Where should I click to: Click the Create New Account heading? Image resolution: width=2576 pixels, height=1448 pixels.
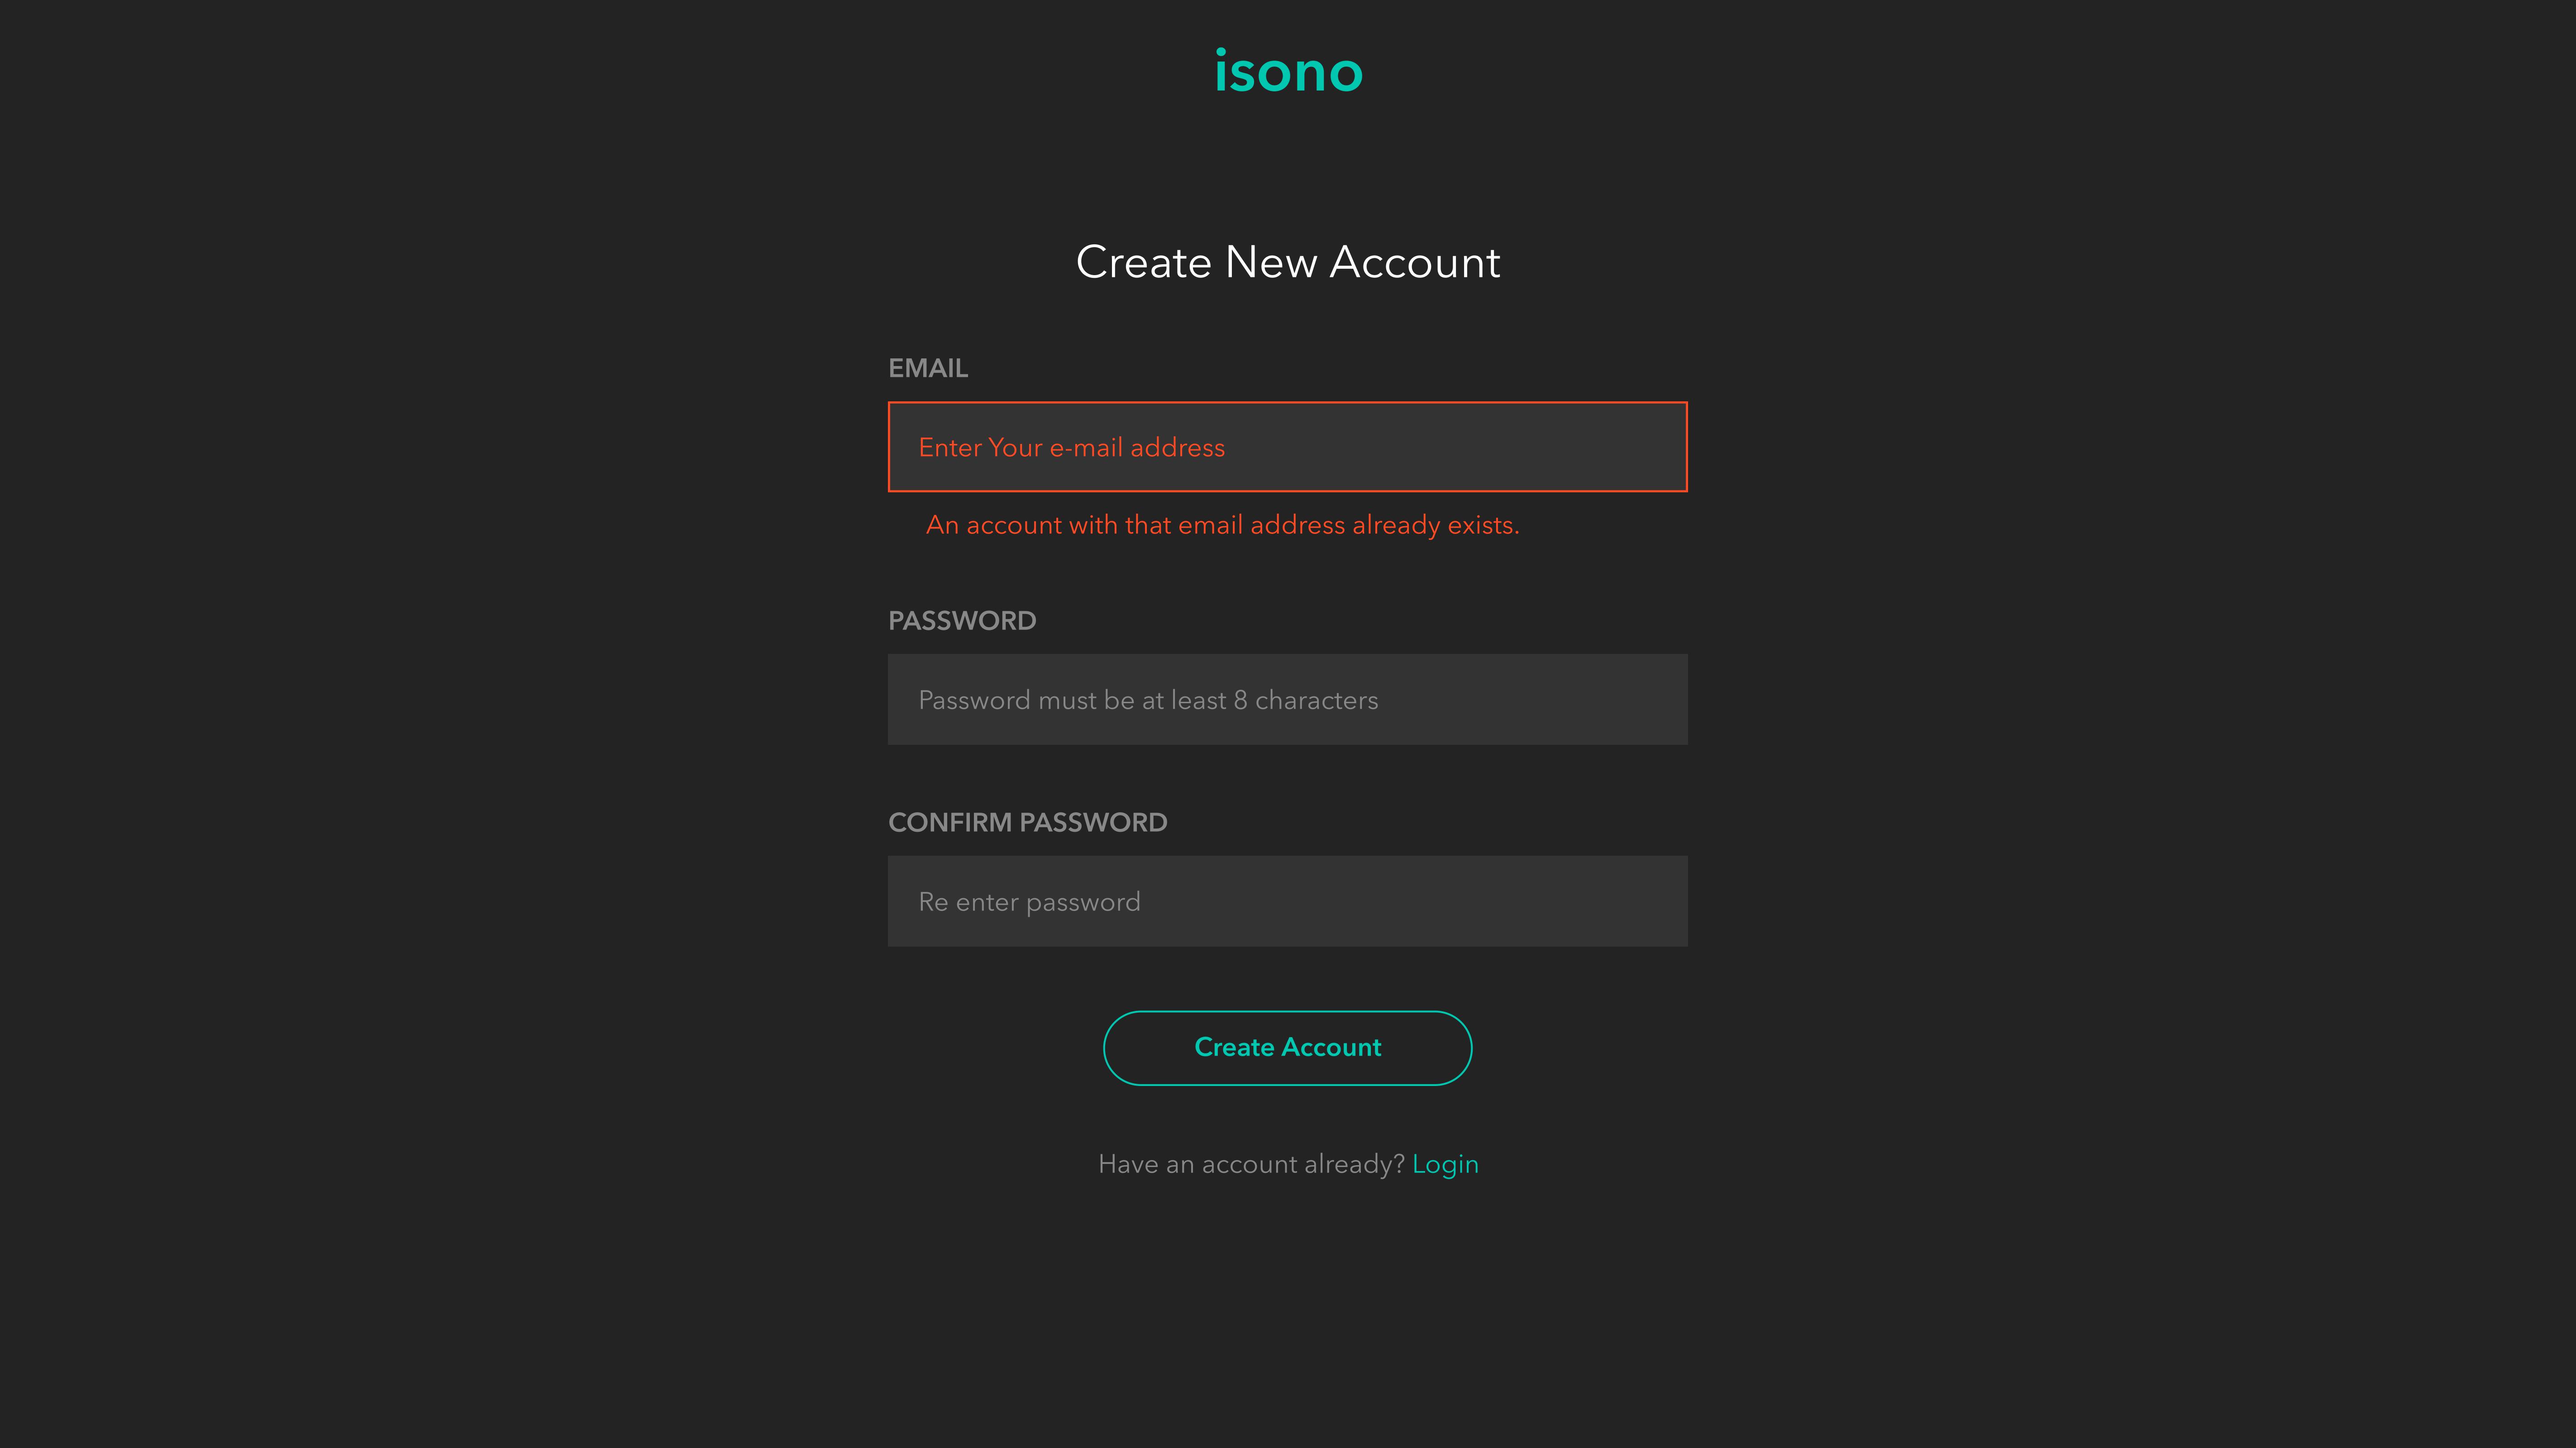pyautogui.click(x=1288, y=262)
